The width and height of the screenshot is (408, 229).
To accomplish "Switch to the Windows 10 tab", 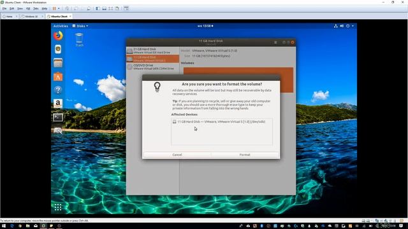I will point(30,17).
